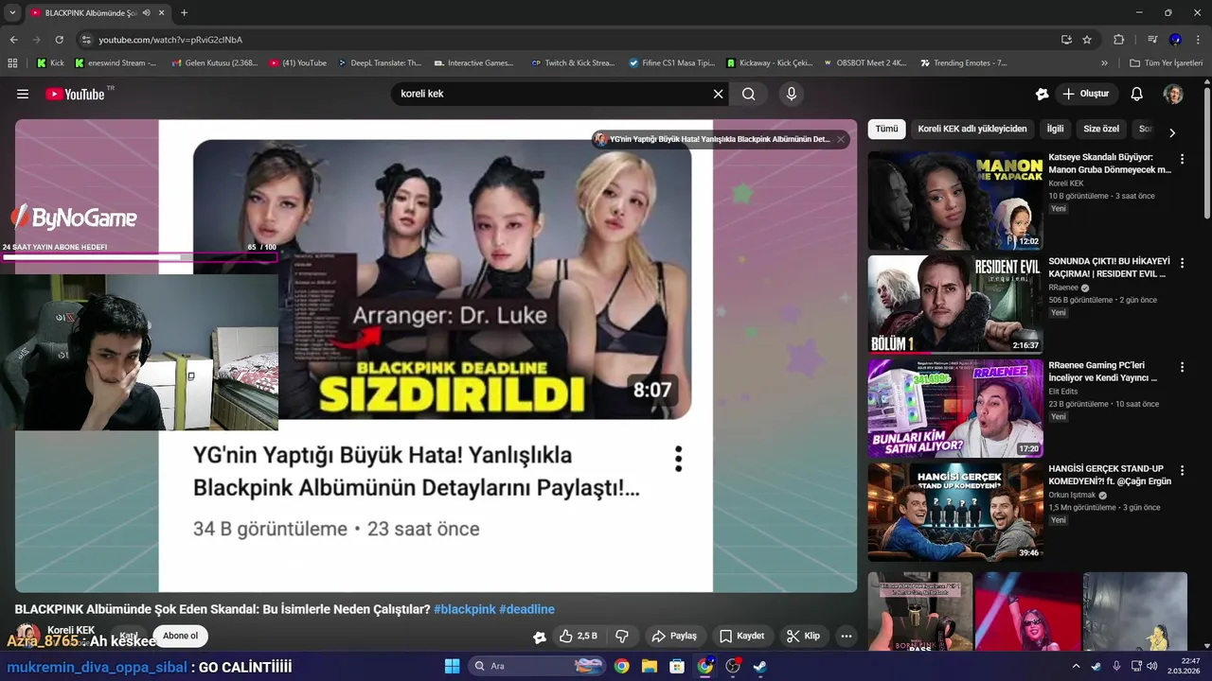Mute the tab via speaker icon

point(146,13)
